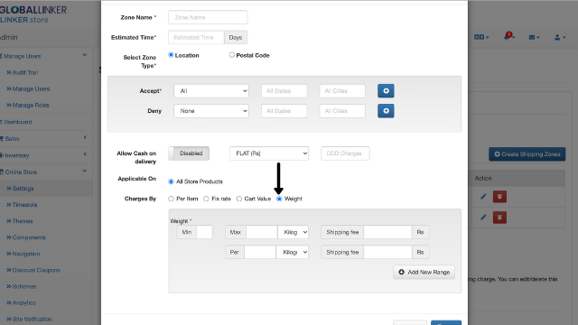
Task: Select the Location zone type
Action: 171,55
